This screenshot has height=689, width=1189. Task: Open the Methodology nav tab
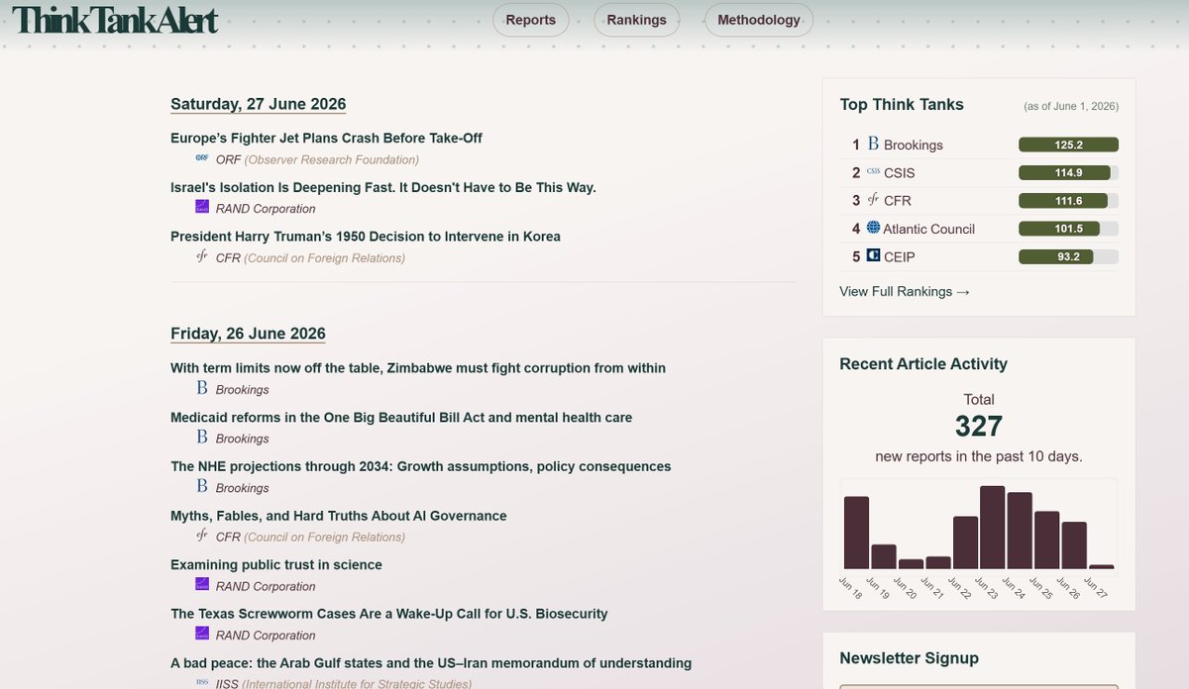[x=759, y=20]
